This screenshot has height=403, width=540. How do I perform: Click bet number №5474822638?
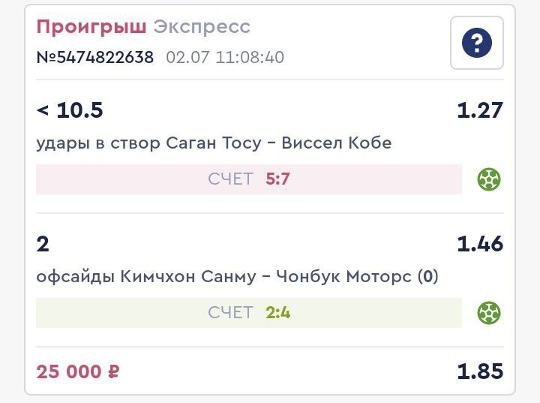pyautogui.click(x=95, y=57)
